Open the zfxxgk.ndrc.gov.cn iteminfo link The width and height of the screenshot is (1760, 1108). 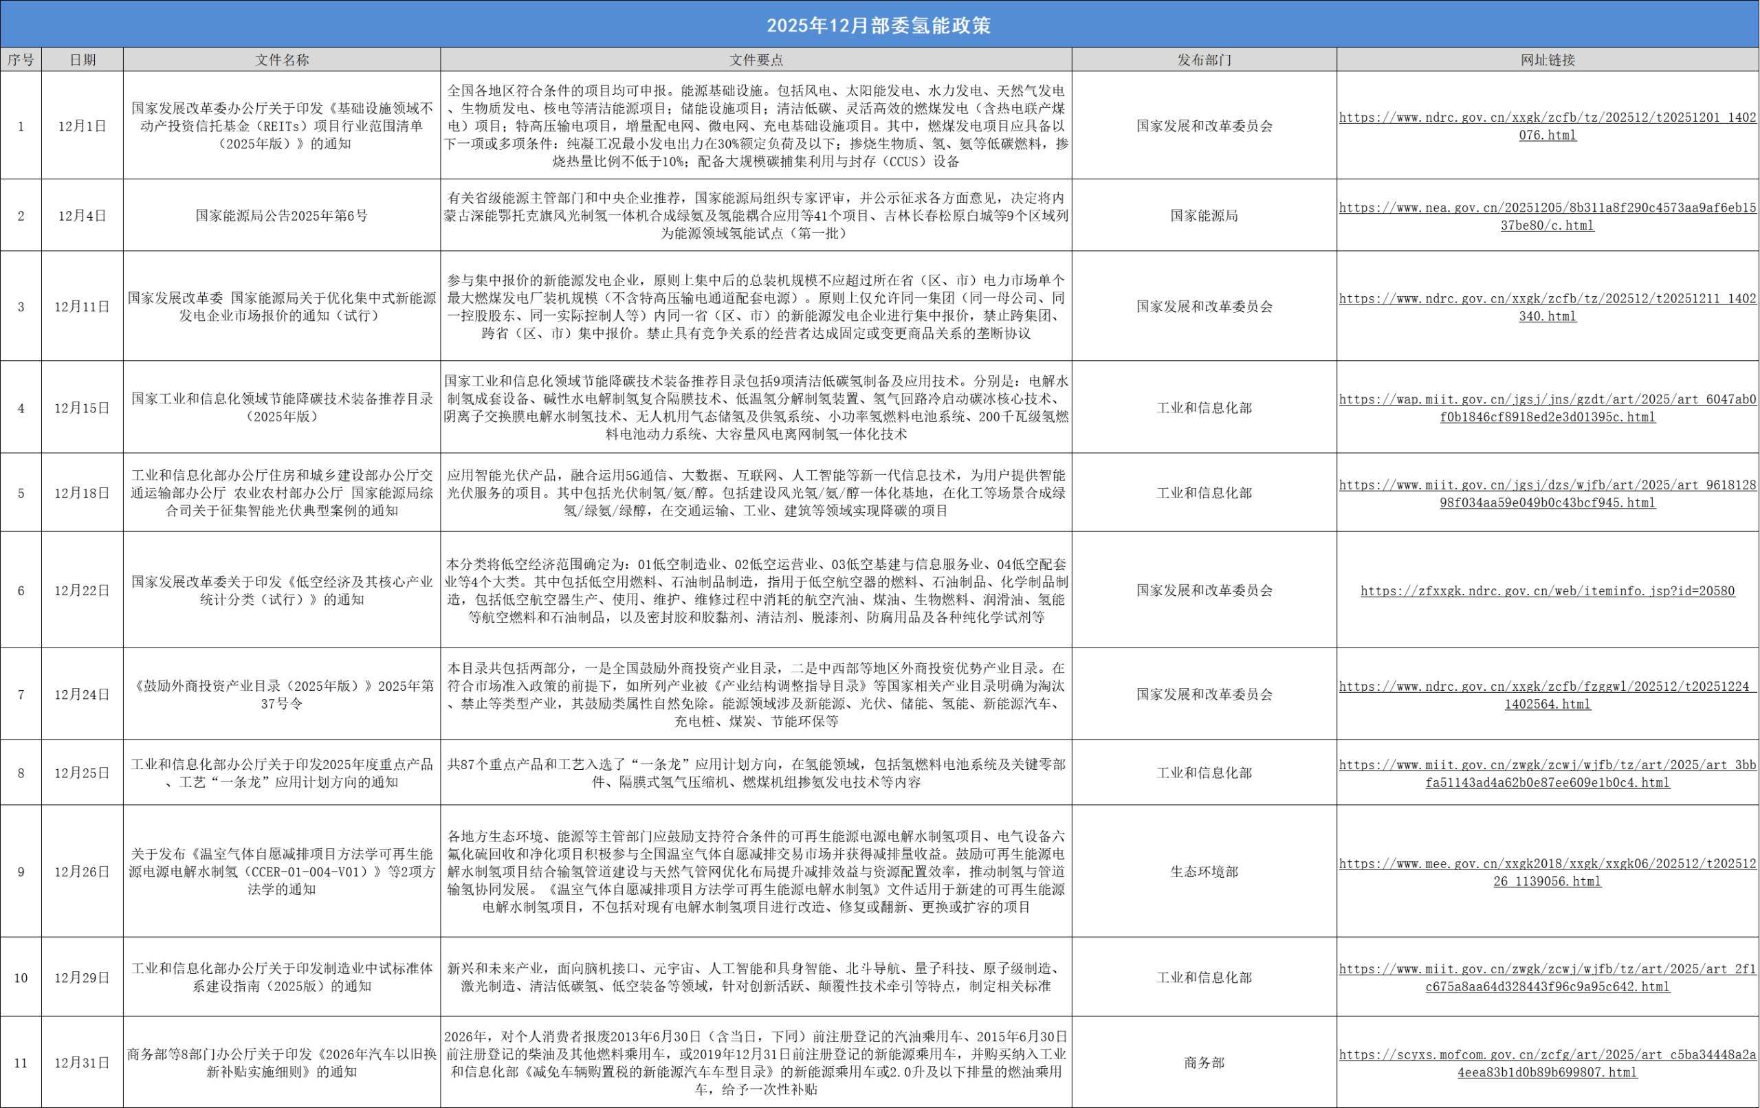pyautogui.click(x=1548, y=590)
